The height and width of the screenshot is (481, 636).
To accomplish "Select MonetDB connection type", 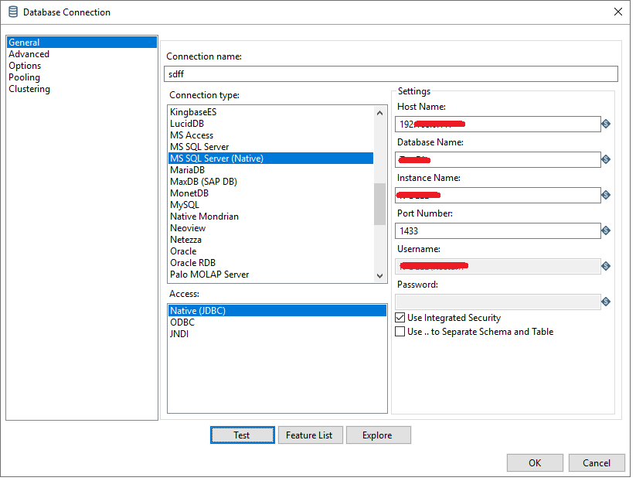I will tap(273, 195).
